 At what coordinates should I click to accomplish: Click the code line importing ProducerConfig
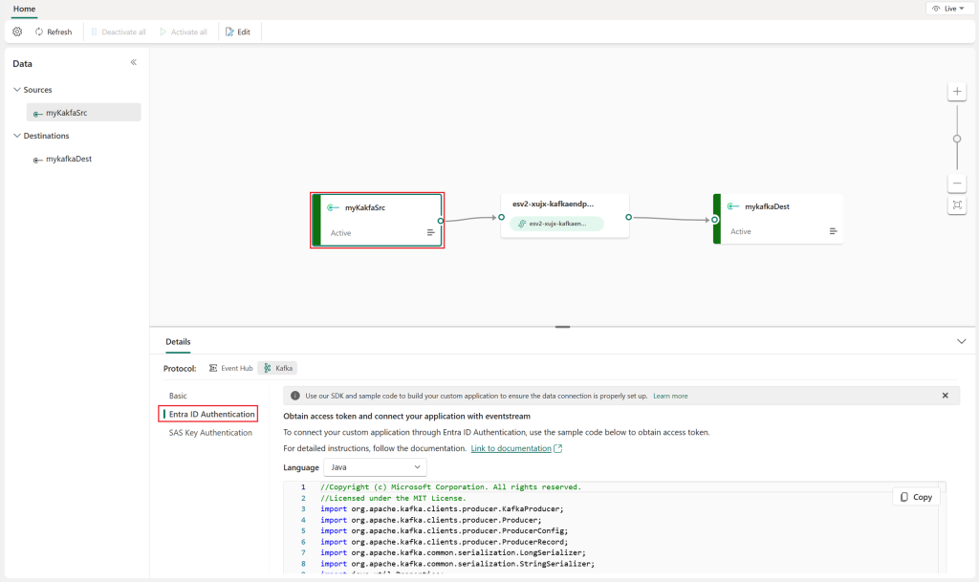pyautogui.click(x=445, y=530)
